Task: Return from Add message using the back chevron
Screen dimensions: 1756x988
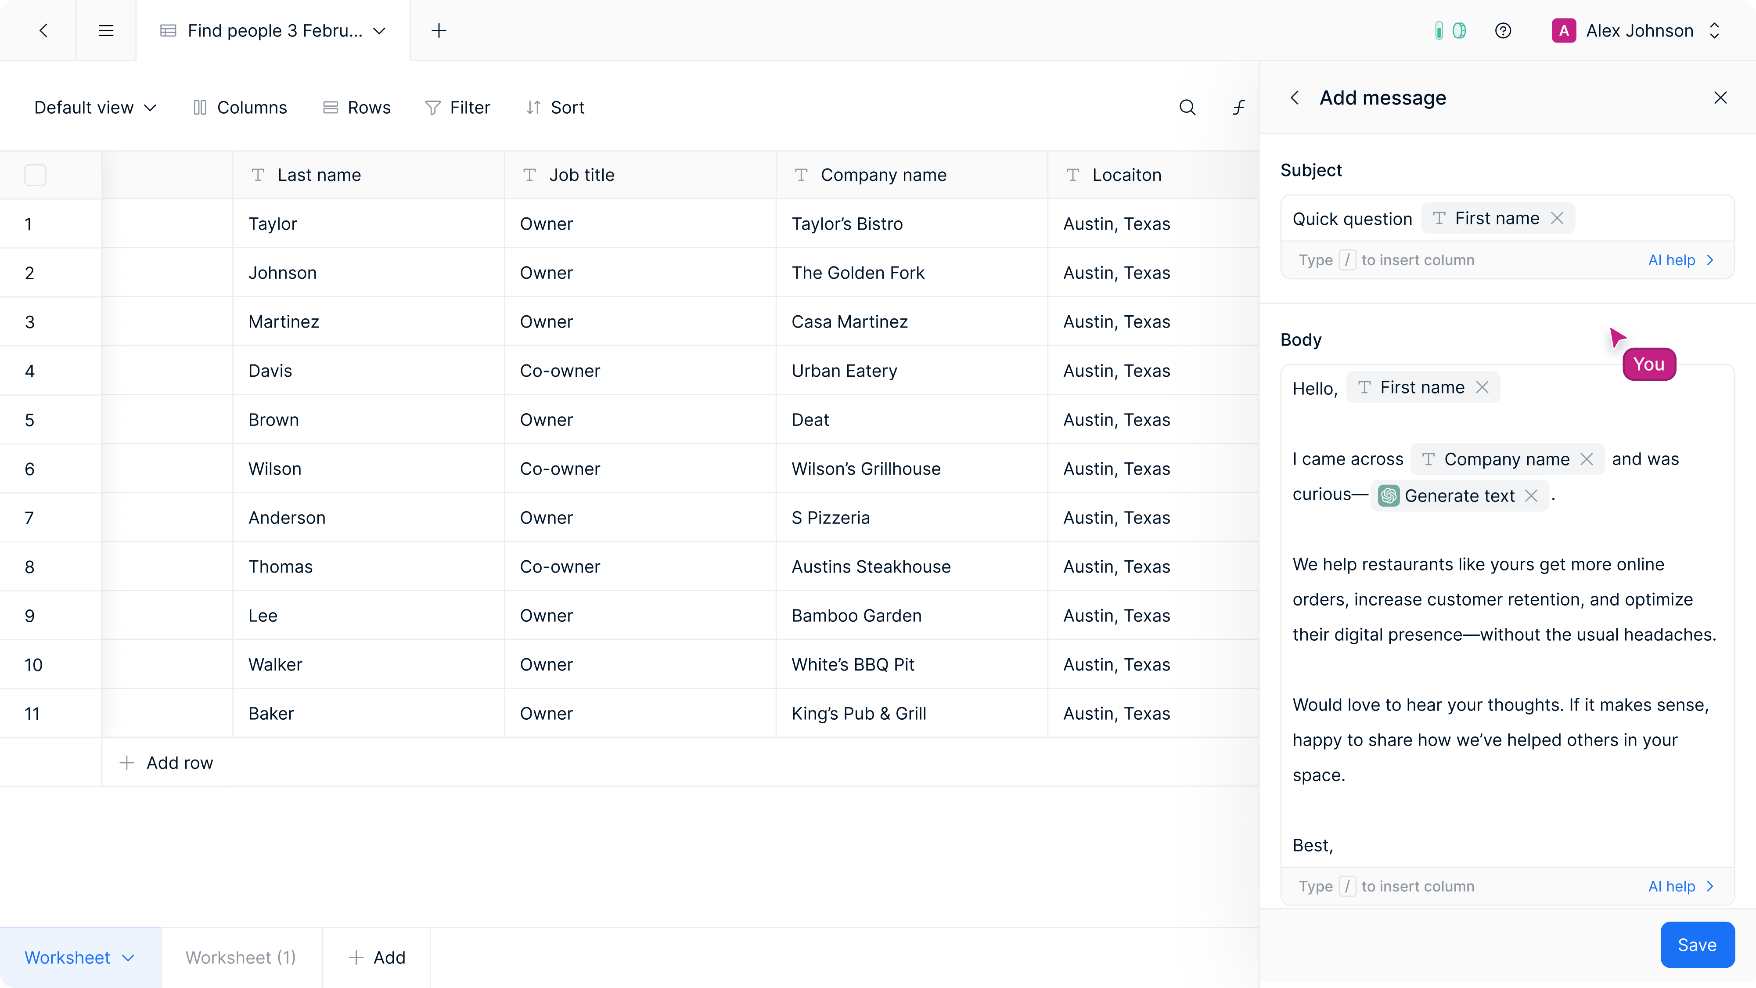Action: click(x=1295, y=98)
